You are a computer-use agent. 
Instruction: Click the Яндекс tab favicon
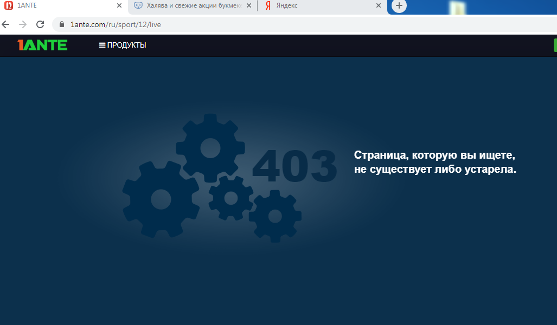tap(268, 5)
